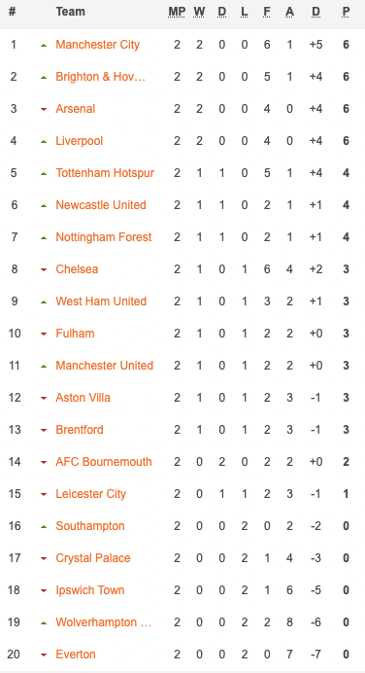This screenshot has height=673, width=365.
Task: Click the red down arrow beside Arsenal
Action: (44, 110)
